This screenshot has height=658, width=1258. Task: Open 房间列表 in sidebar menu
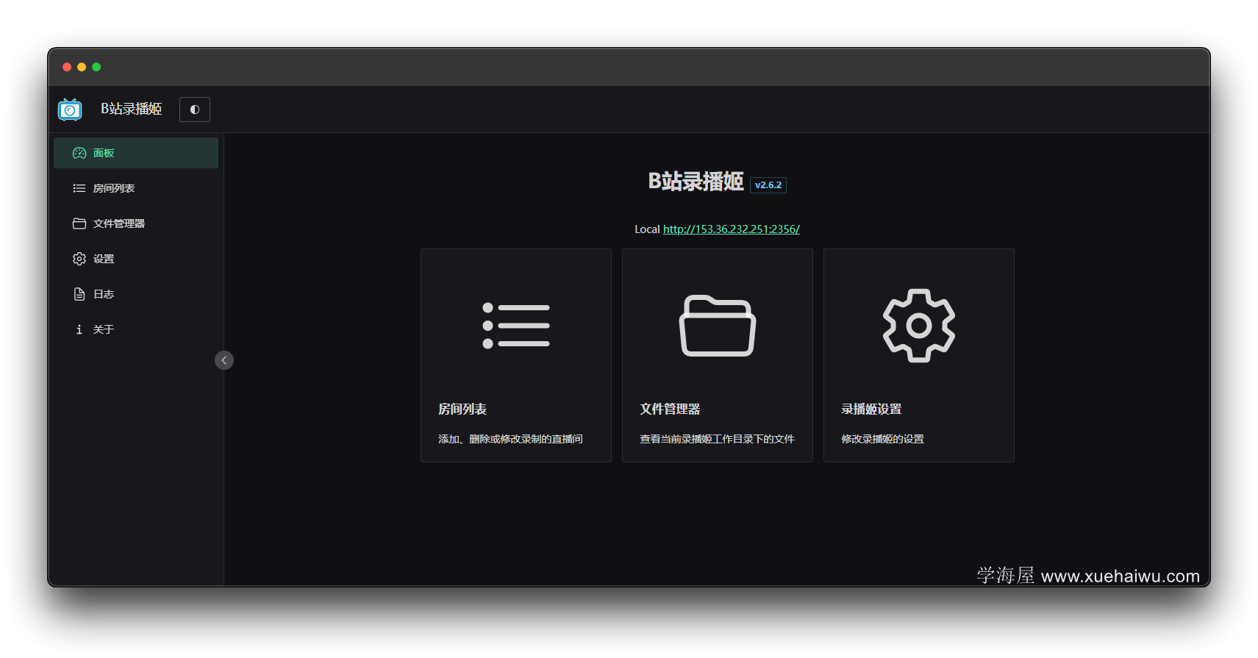(136, 188)
